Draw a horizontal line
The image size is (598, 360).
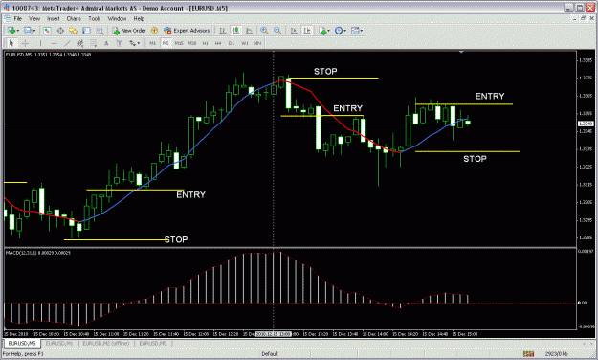pyautogui.click(x=54, y=43)
